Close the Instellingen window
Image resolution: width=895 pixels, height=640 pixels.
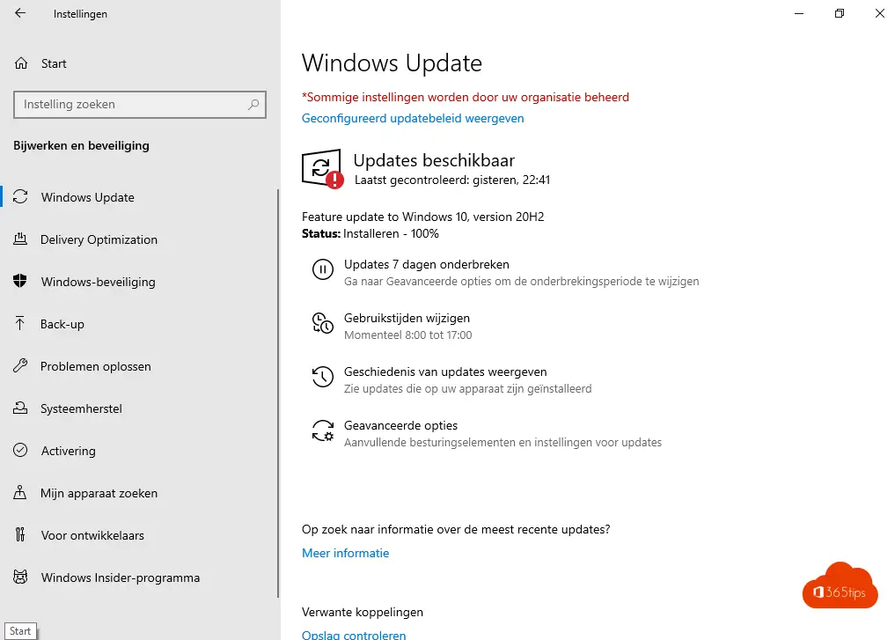click(x=879, y=13)
